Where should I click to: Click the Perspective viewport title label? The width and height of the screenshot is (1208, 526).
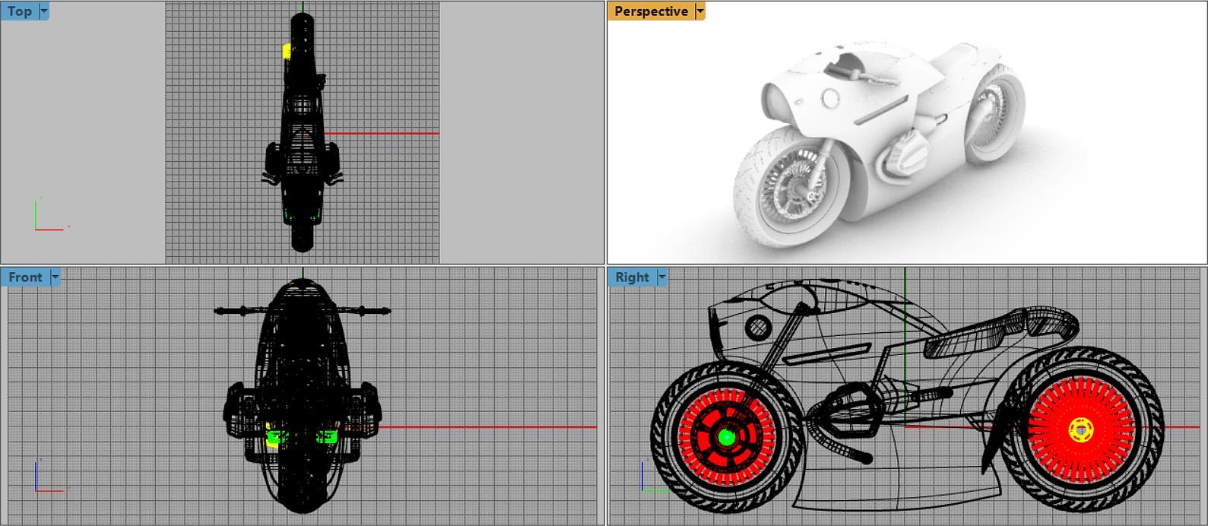651,11
